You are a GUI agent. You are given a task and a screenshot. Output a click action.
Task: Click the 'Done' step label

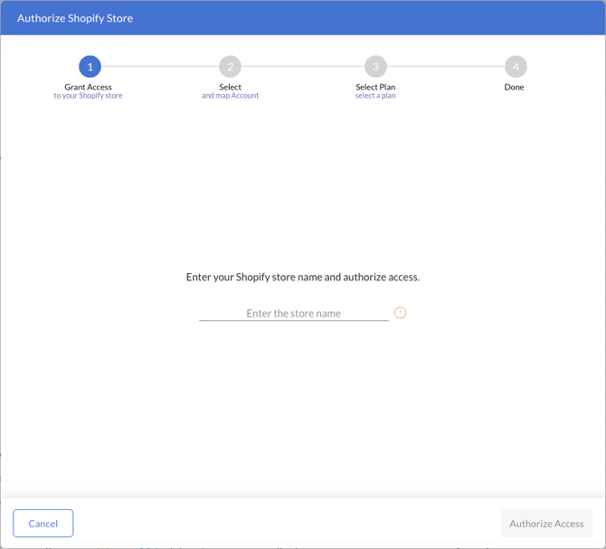point(514,87)
